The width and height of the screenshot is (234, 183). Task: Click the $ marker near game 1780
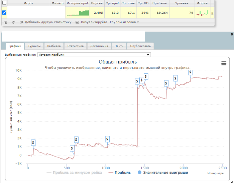[166, 83]
